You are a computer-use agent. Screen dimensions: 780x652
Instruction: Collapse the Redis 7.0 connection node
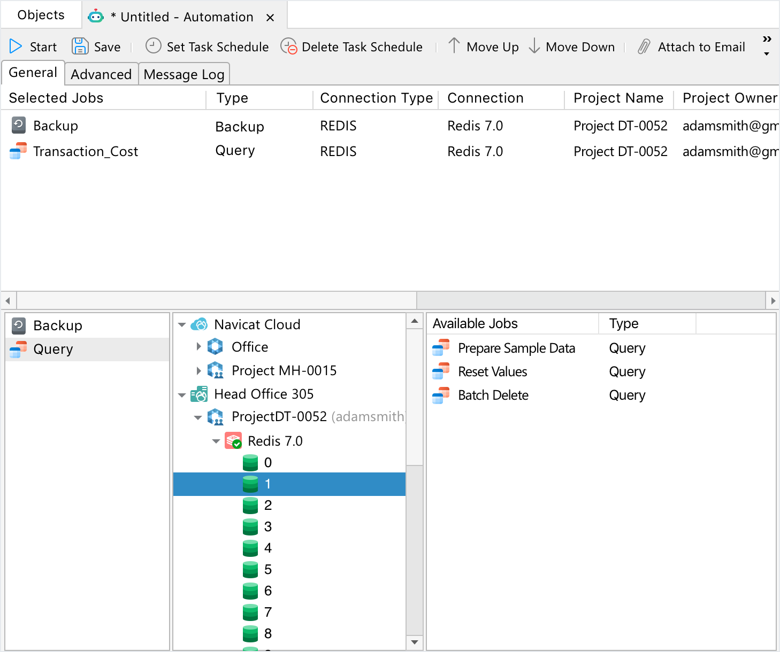point(216,441)
